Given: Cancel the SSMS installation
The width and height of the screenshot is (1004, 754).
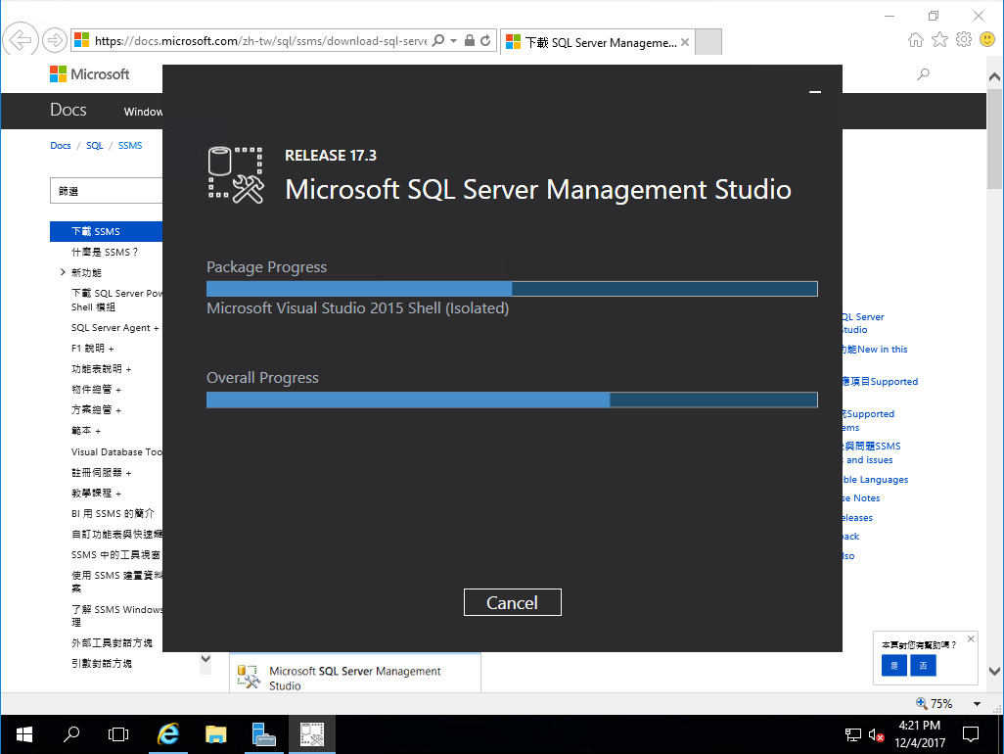Looking at the screenshot, I should [512, 601].
